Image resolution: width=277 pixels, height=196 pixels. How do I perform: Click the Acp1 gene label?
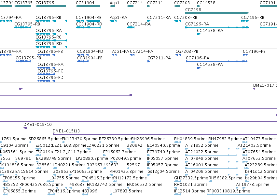114,3
